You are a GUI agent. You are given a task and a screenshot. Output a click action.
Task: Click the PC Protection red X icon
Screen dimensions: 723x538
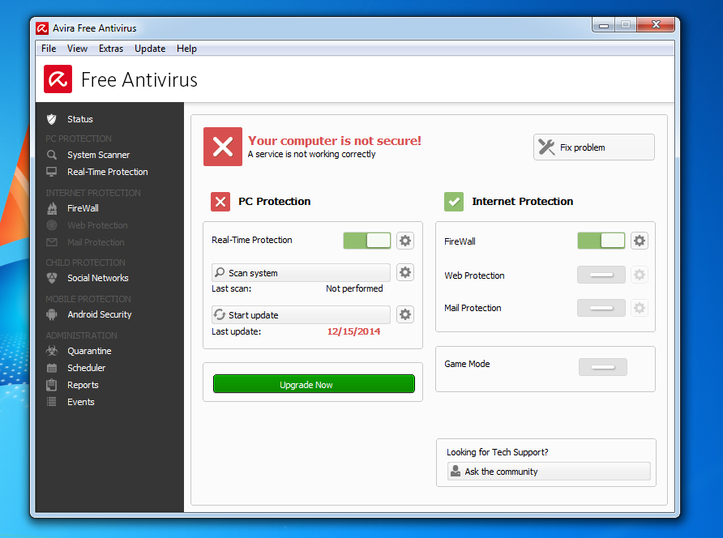(220, 202)
